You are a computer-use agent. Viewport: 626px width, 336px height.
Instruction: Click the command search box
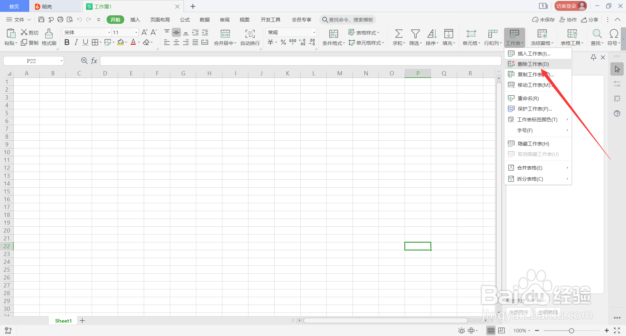[x=348, y=20]
